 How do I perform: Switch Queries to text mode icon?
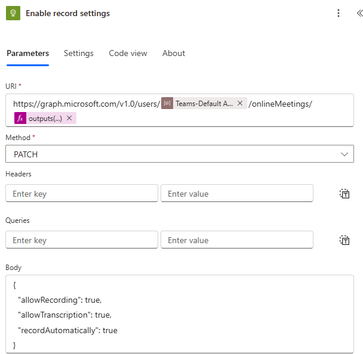[344, 240]
